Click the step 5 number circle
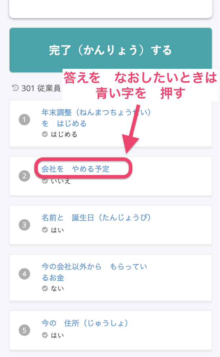The image size is (220, 357). click(x=24, y=330)
